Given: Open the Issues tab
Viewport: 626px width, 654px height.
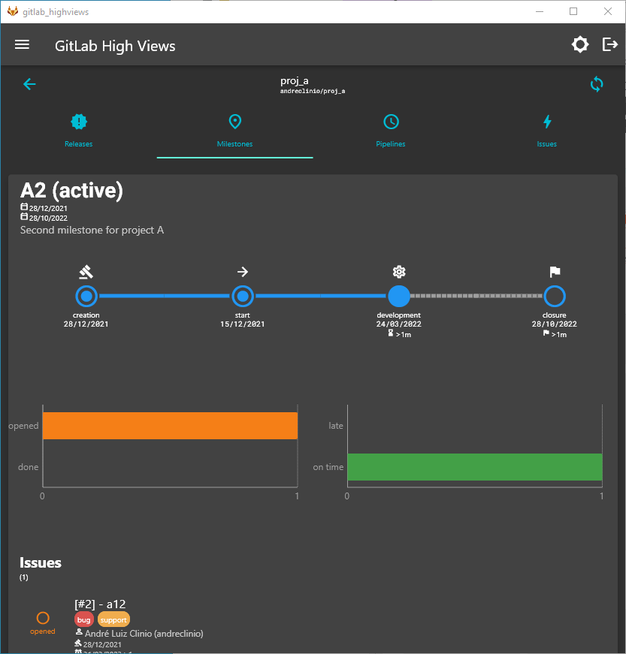Looking at the screenshot, I should pyautogui.click(x=546, y=131).
